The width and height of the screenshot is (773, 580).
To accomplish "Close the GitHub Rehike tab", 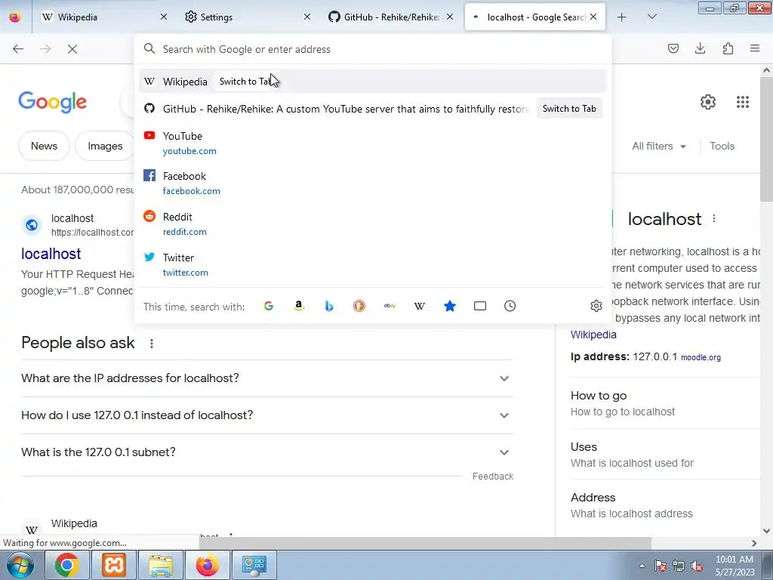I will pyautogui.click(x=450, y=17).
